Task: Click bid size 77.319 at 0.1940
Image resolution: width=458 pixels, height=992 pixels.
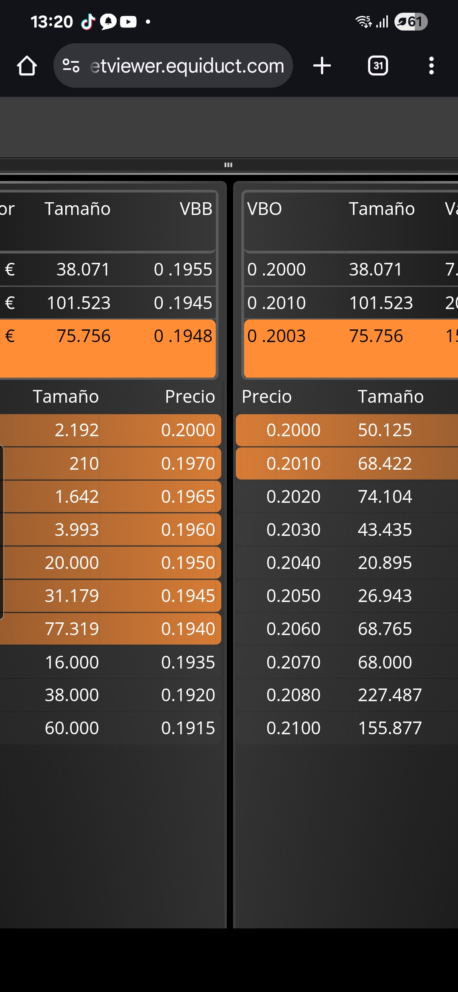Action: [x=72, y=629]
